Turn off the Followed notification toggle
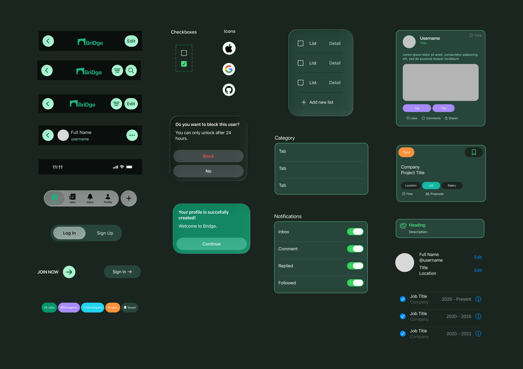Viewport: 523px width, 369px height. click(x=355, y=283)
